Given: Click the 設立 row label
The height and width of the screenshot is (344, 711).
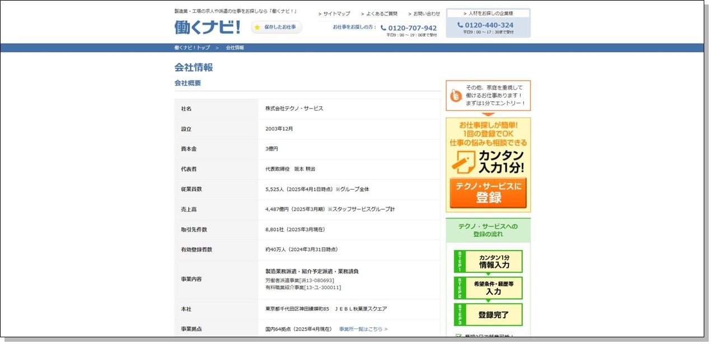Looking at the screenshot, I should coord(186,129).
